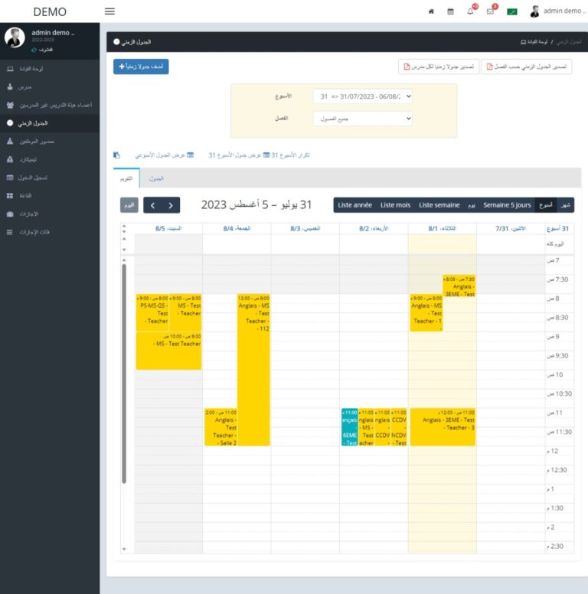Open Friday 11:00 Anglais Salle 2 event
Viewport: 588px width, 594px height.
tap(220, 427)
